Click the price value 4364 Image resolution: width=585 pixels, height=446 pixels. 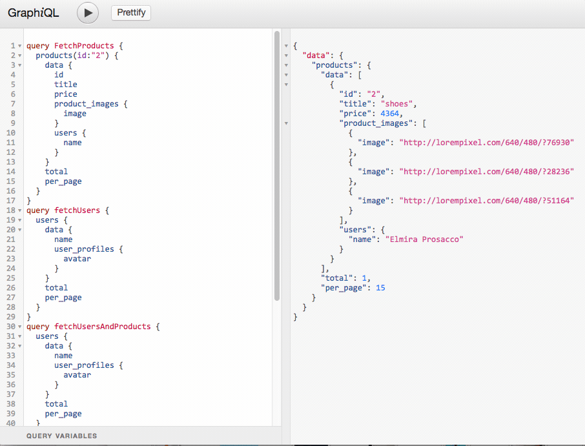point(389,114)
